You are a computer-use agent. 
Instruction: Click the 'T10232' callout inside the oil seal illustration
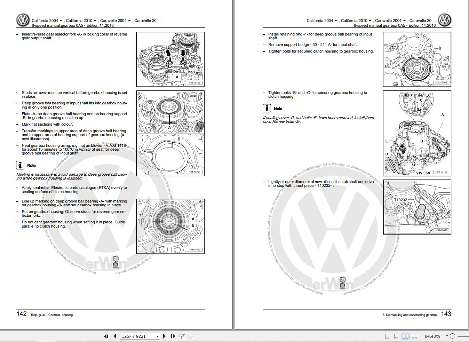pyautogui.click(x=400, y=200)
